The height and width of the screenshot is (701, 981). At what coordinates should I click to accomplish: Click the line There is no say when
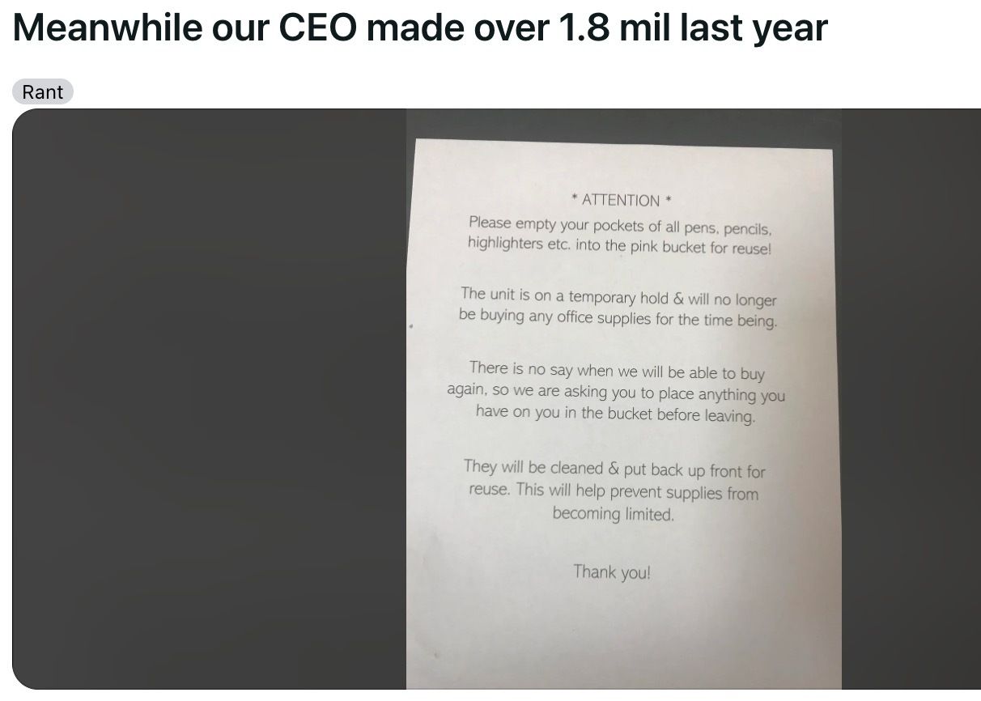[616, 372]
